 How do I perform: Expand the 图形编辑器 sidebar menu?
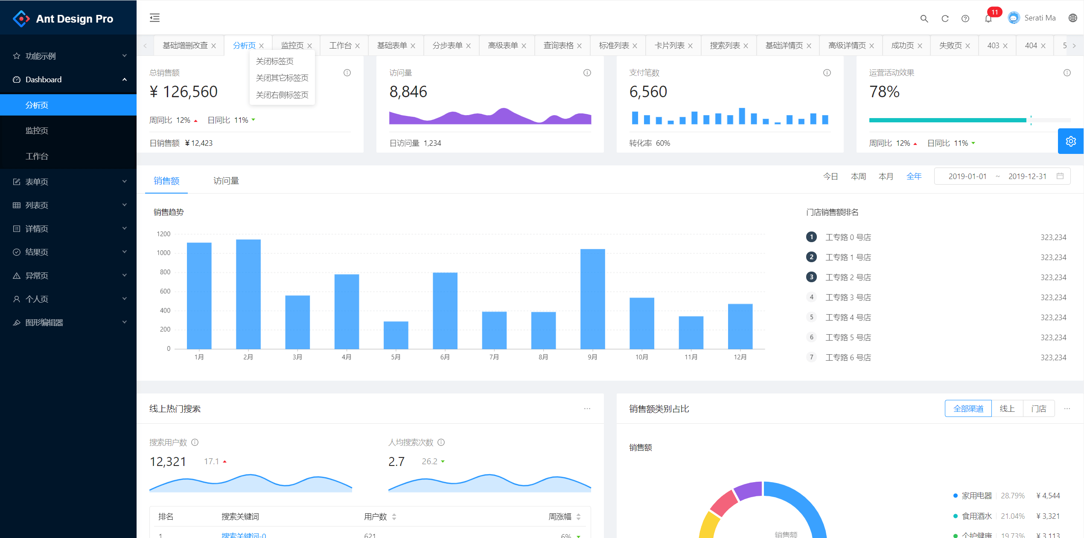click(68, 322)
